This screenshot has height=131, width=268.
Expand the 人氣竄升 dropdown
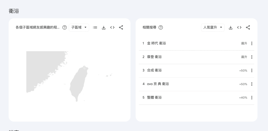click(213, 27)
